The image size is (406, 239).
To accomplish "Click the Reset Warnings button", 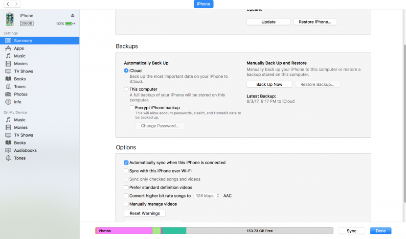I will [145, 213].
